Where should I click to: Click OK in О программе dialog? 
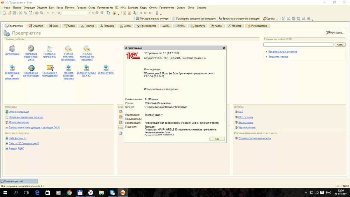point(217,139)
